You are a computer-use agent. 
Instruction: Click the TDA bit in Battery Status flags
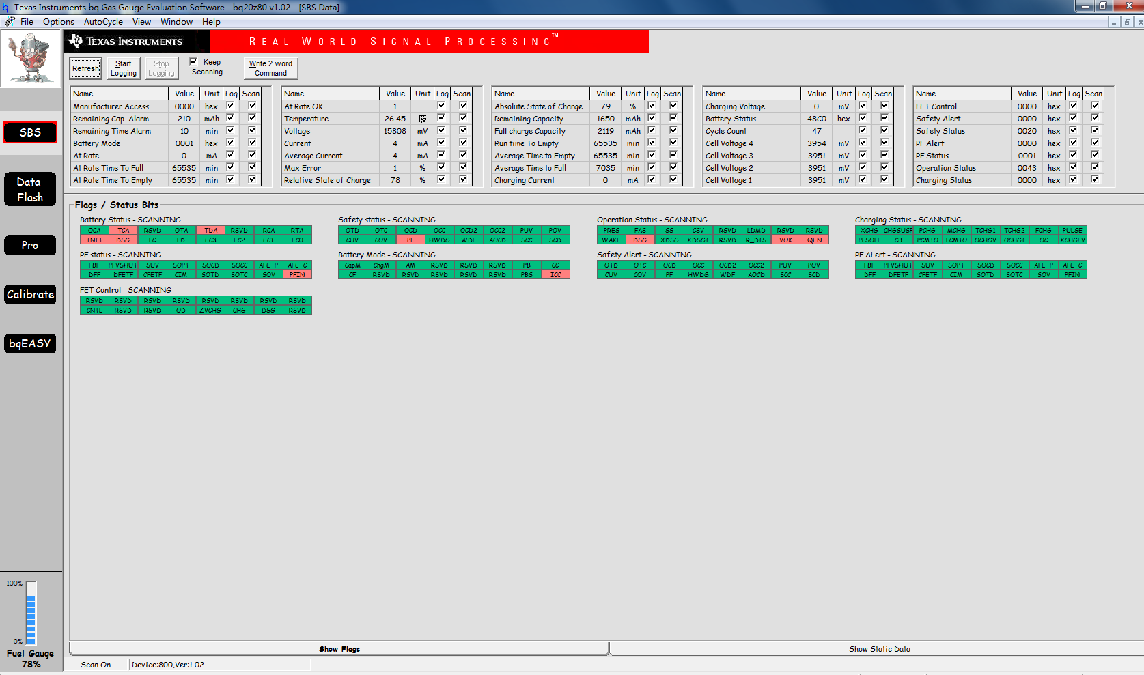click(210, 231)
